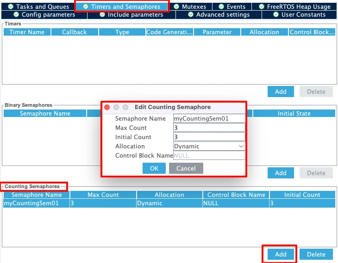The height and width of the screenshot is (263, 338).
Task: Add a new counting semaphore
Action: (281, 254)
